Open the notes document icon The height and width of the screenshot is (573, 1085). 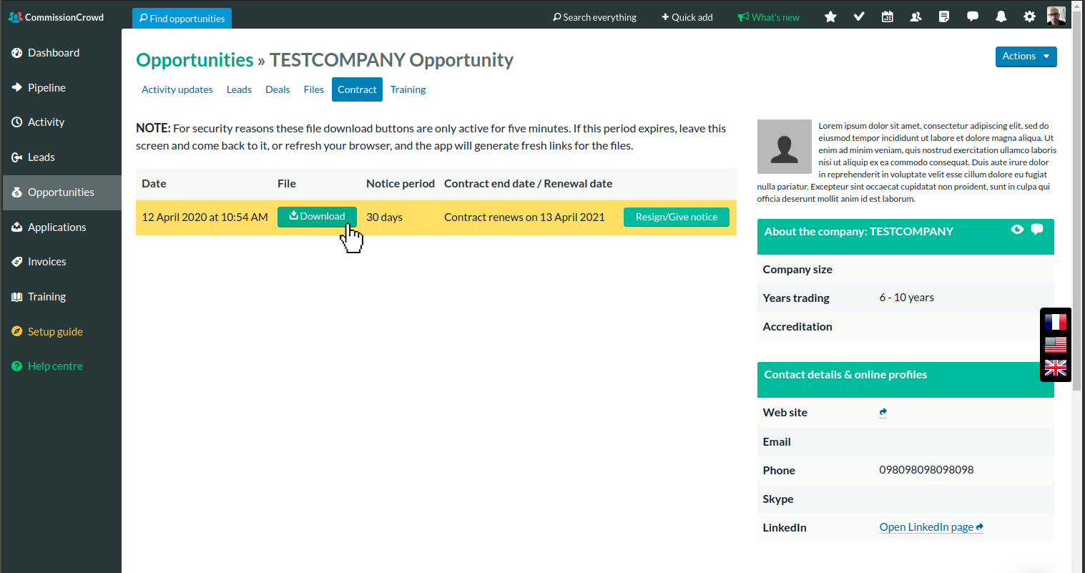click(944, 16)
